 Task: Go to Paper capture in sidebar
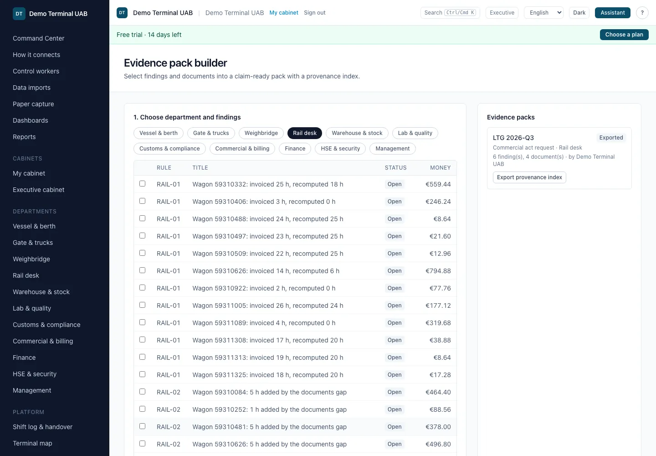click(x=33, y=104)
